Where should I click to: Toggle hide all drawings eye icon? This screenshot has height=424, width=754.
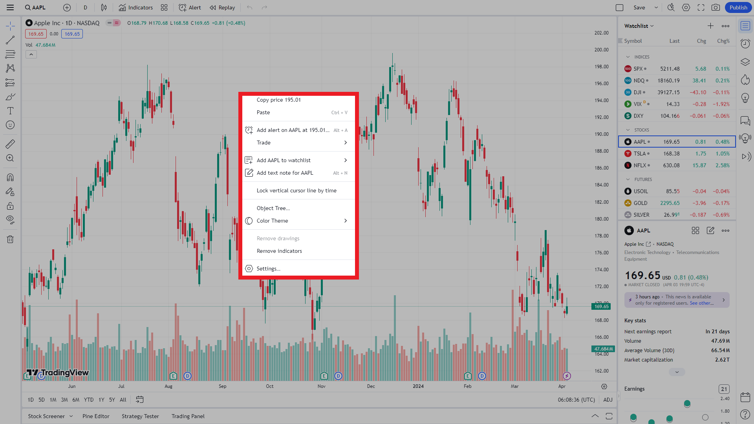pos(10,219)
